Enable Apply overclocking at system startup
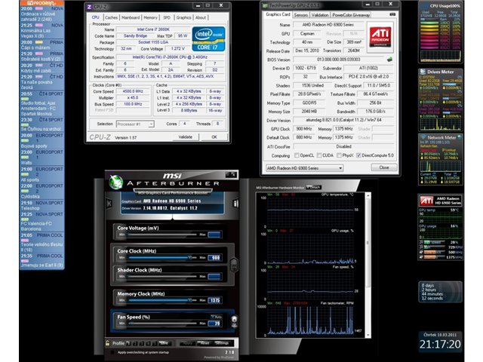 [x=112, y=352]
